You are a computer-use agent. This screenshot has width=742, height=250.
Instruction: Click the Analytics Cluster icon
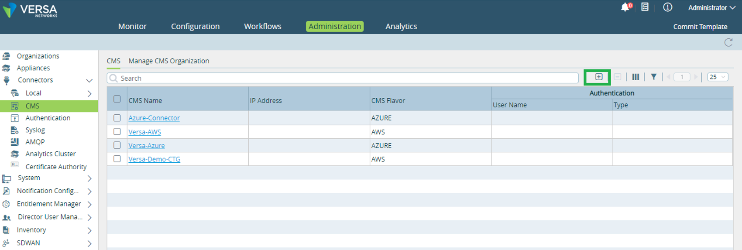(15, 154)
